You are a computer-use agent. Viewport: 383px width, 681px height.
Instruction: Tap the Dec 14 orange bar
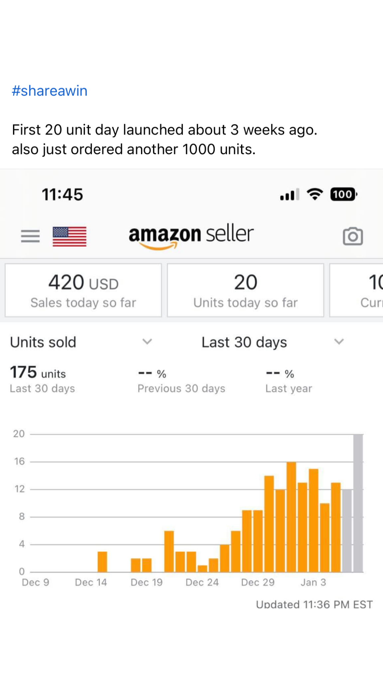[102, 562]
